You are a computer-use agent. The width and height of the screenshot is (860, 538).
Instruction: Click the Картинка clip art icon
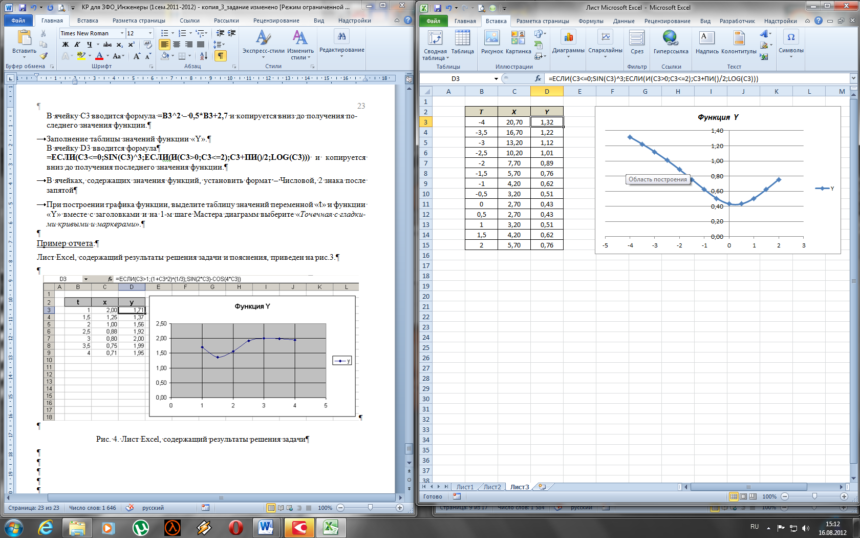(x=518, y=38)
